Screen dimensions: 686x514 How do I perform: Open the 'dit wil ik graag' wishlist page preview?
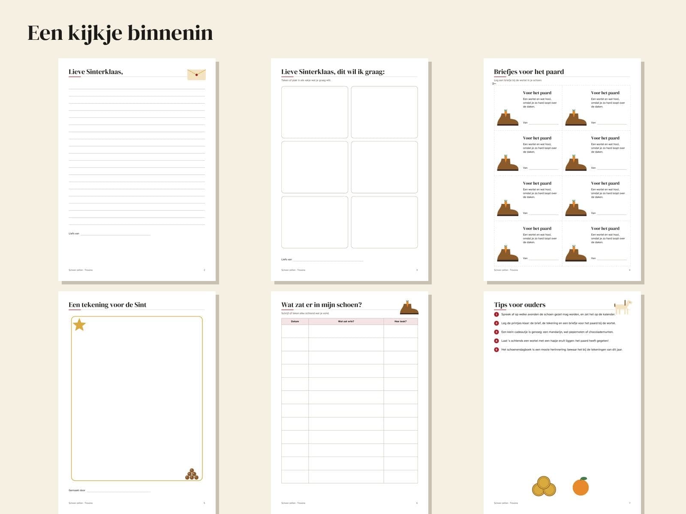tap(349, 170)
